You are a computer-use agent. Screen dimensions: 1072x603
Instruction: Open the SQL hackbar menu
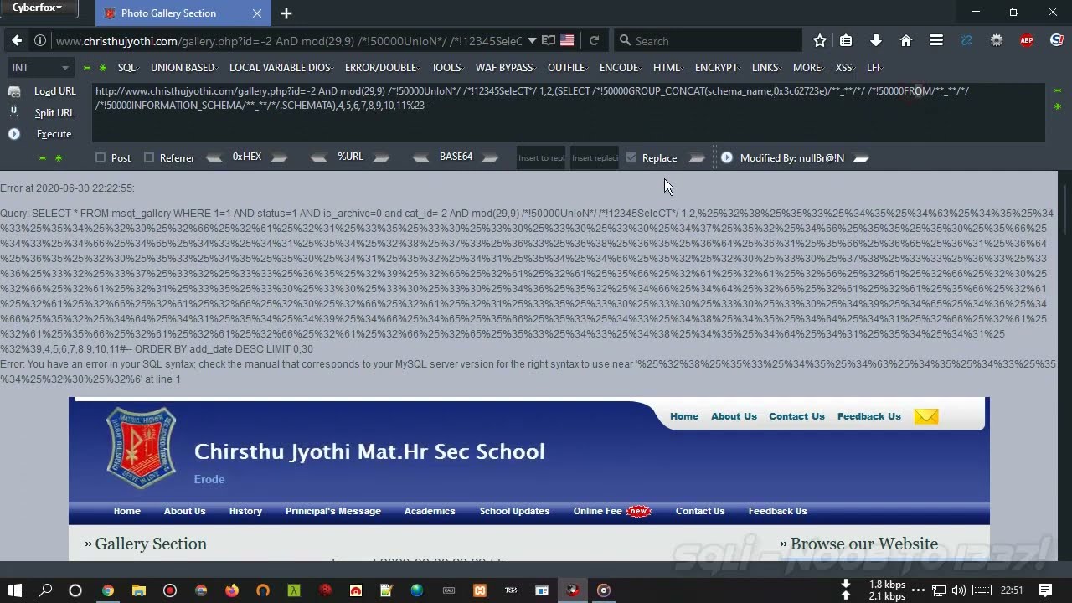coord(128,68)
